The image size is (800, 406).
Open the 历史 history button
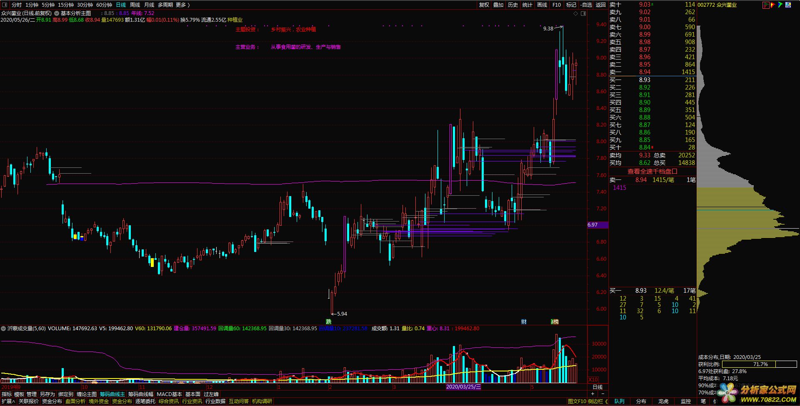(513, 5)
